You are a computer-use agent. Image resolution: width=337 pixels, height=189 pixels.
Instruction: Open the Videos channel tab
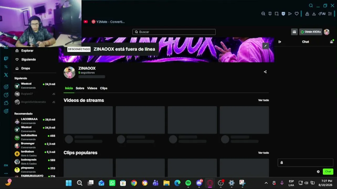click(92, 88)
